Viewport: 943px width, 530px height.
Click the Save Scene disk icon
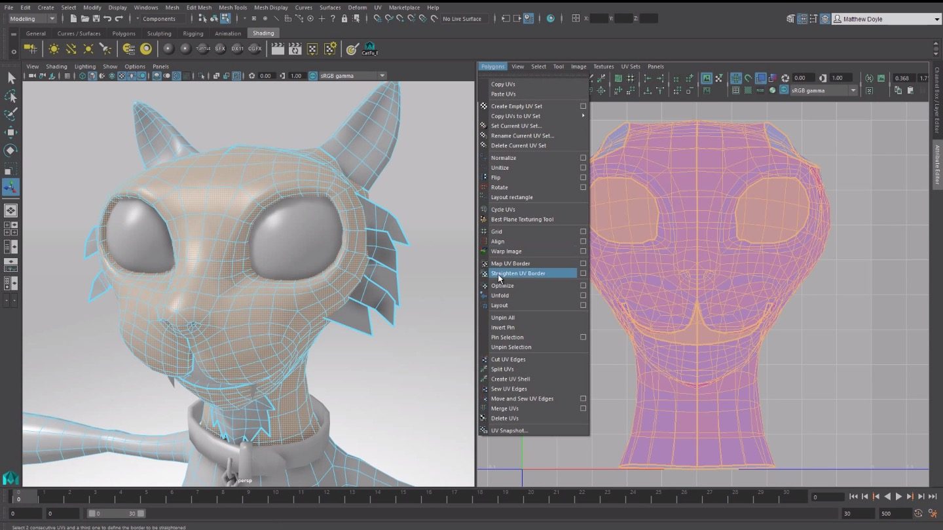pyautogui.click(x=96, y=19)
